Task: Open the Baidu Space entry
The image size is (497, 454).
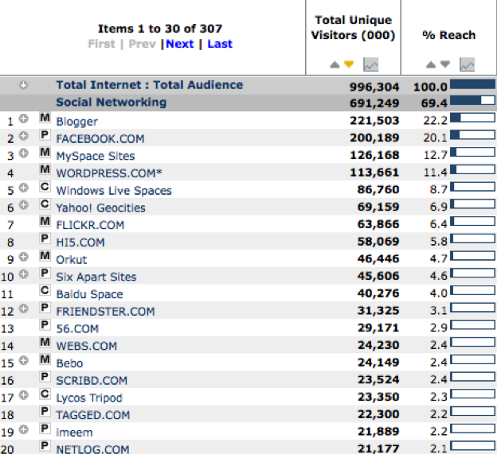Action: [89, 294]
